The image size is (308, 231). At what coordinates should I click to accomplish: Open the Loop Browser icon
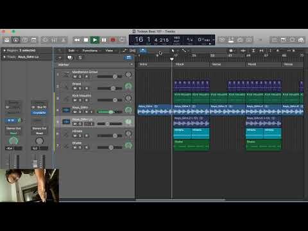292,40
